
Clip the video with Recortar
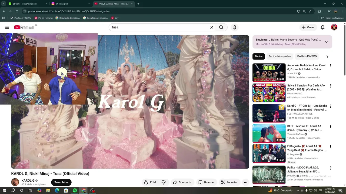[229, 182]
